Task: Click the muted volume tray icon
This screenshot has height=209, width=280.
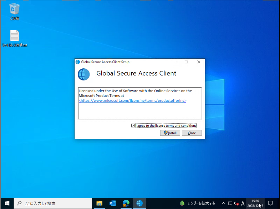Action: pos(236,203)
